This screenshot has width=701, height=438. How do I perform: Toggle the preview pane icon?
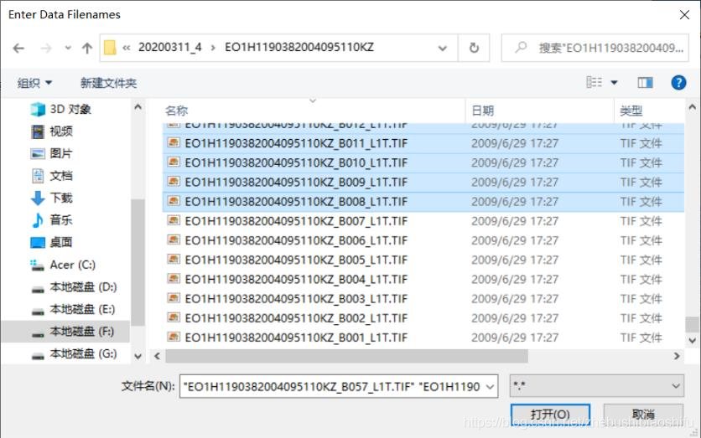pyautogui.click(x=645, y=83)
